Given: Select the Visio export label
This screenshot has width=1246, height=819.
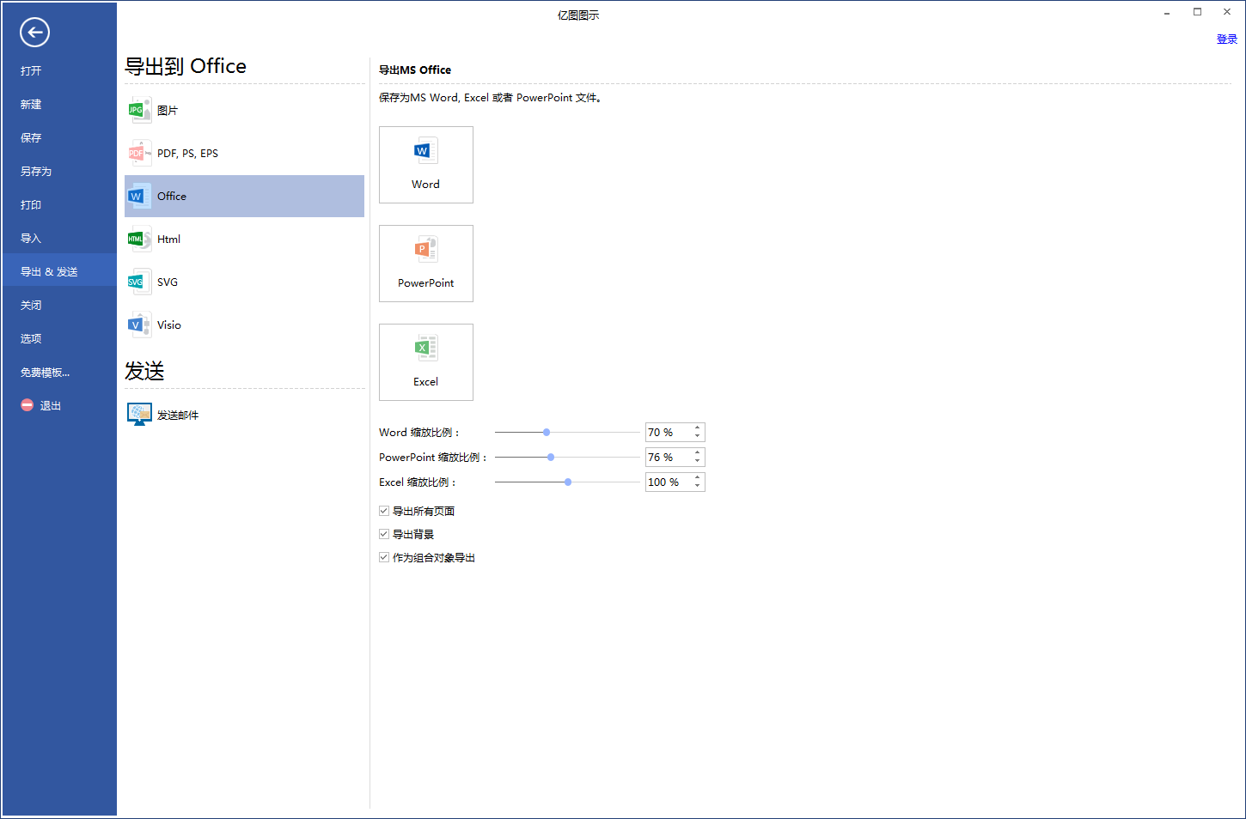Looking at the screenshot, I should pyautogui.click(x=169, y=325).
